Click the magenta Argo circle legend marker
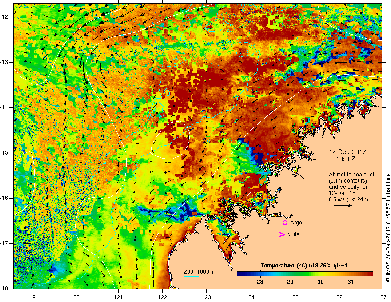 [285, 223]
